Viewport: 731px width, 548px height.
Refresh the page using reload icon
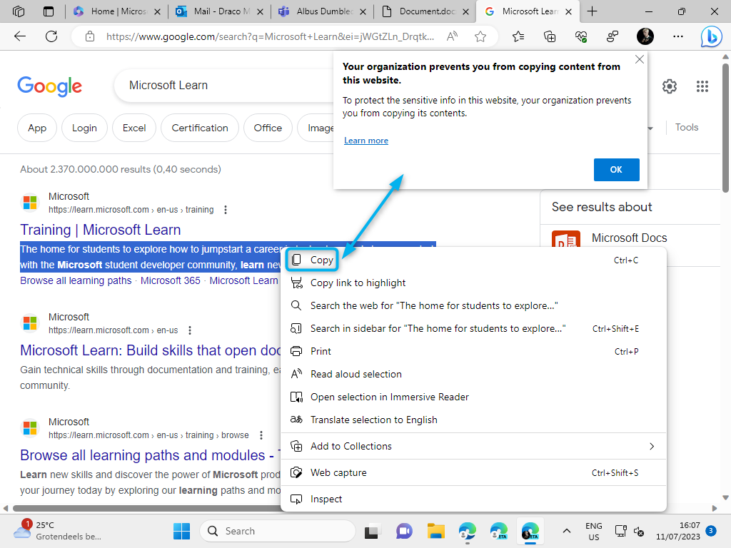tap(51, 36)
